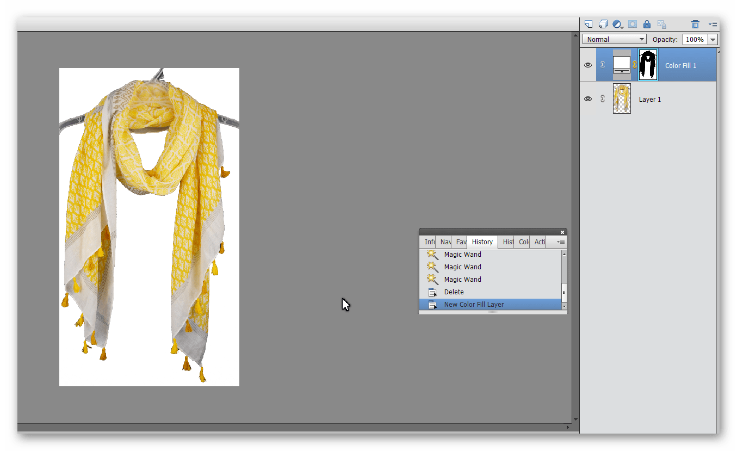Image resolution: width=737 pixels, height=451 pixels.
Task: Hide Layer 1 with its eye toggle
Action: coord(588,99)
